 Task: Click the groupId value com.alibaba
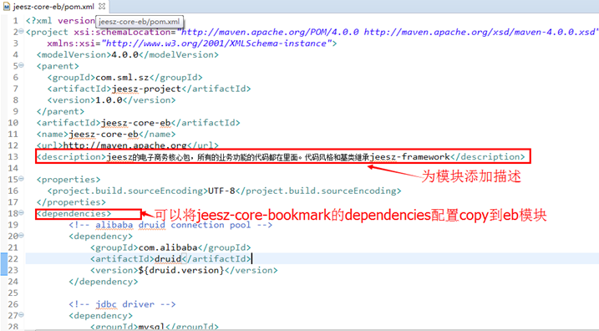click(x=168, y=247)
